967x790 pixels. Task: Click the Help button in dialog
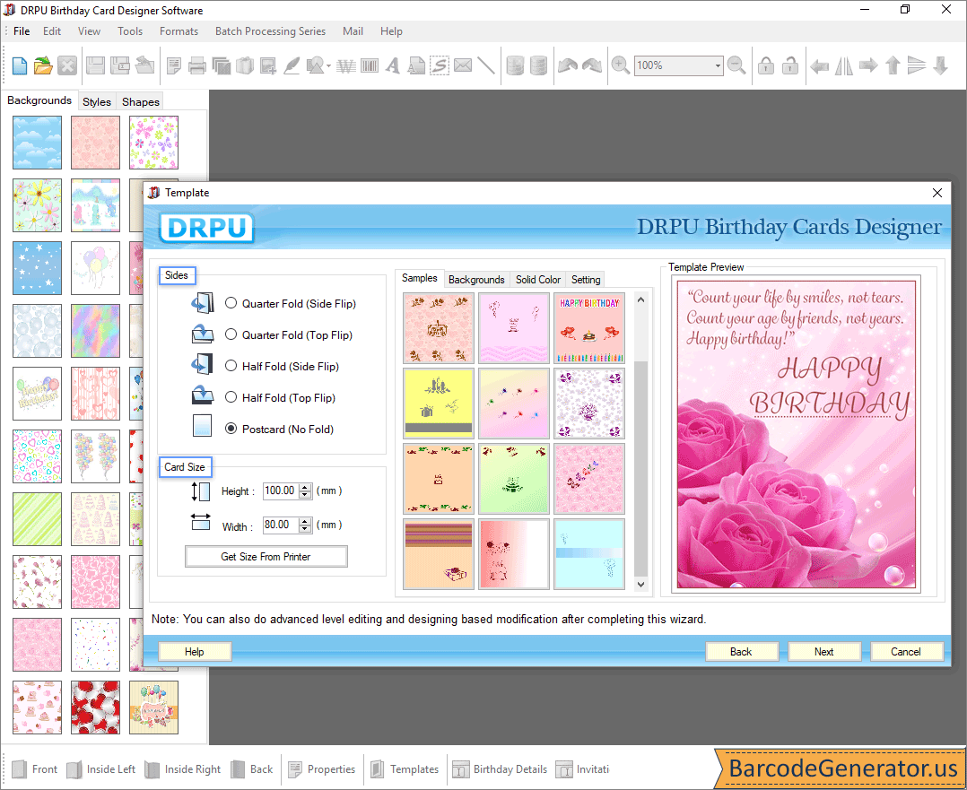click(195, 651)
